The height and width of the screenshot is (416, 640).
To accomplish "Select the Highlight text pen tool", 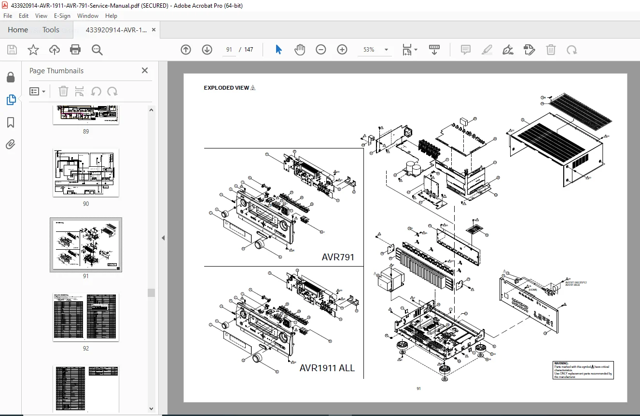I will [487, 50].
